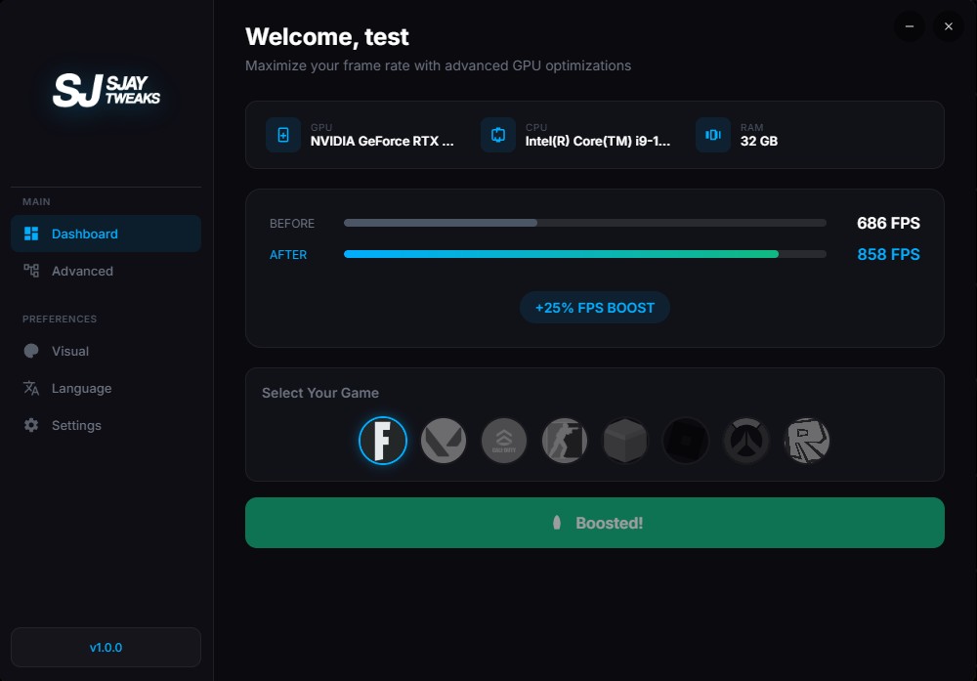This screenshot has width=977, height=681.
Task: Choose the gray cube game icon
Action: coord(625,441)
